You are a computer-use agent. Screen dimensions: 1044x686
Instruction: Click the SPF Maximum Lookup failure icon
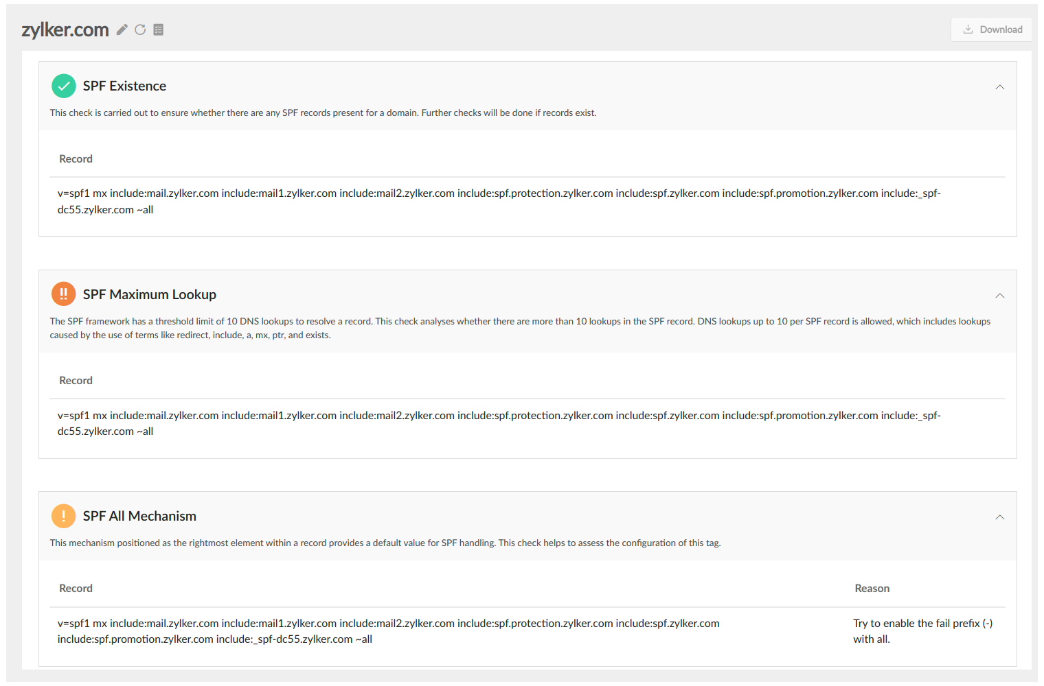63,294
